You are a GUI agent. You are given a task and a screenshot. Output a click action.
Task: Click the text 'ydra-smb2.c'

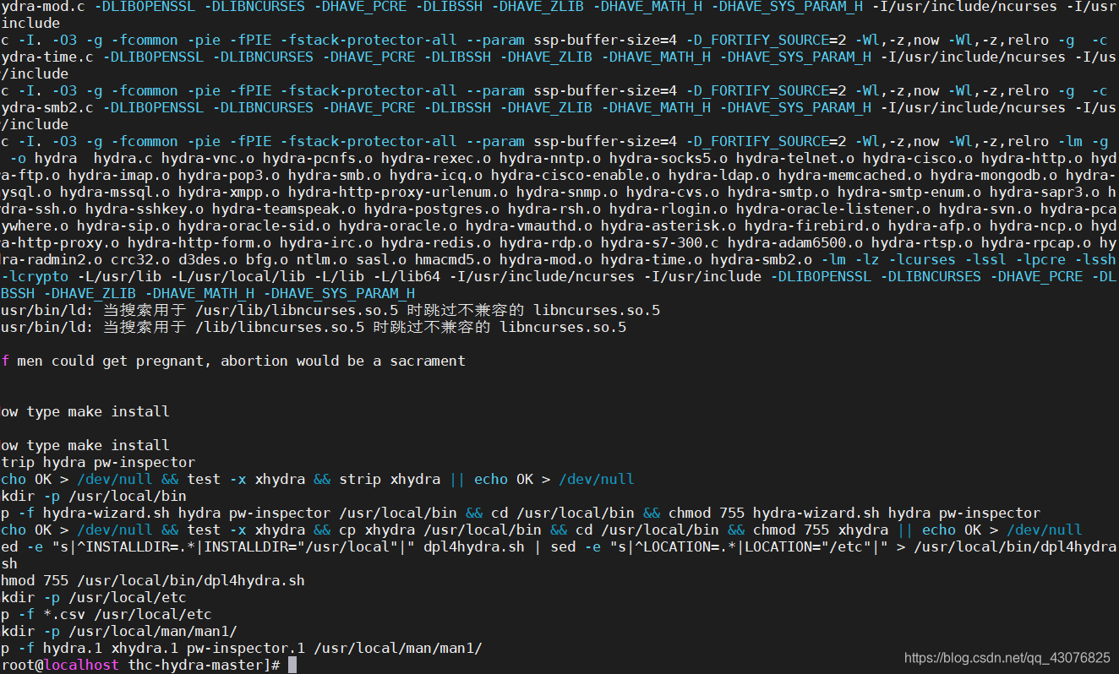pyautogui.click(x=47, y=108)
